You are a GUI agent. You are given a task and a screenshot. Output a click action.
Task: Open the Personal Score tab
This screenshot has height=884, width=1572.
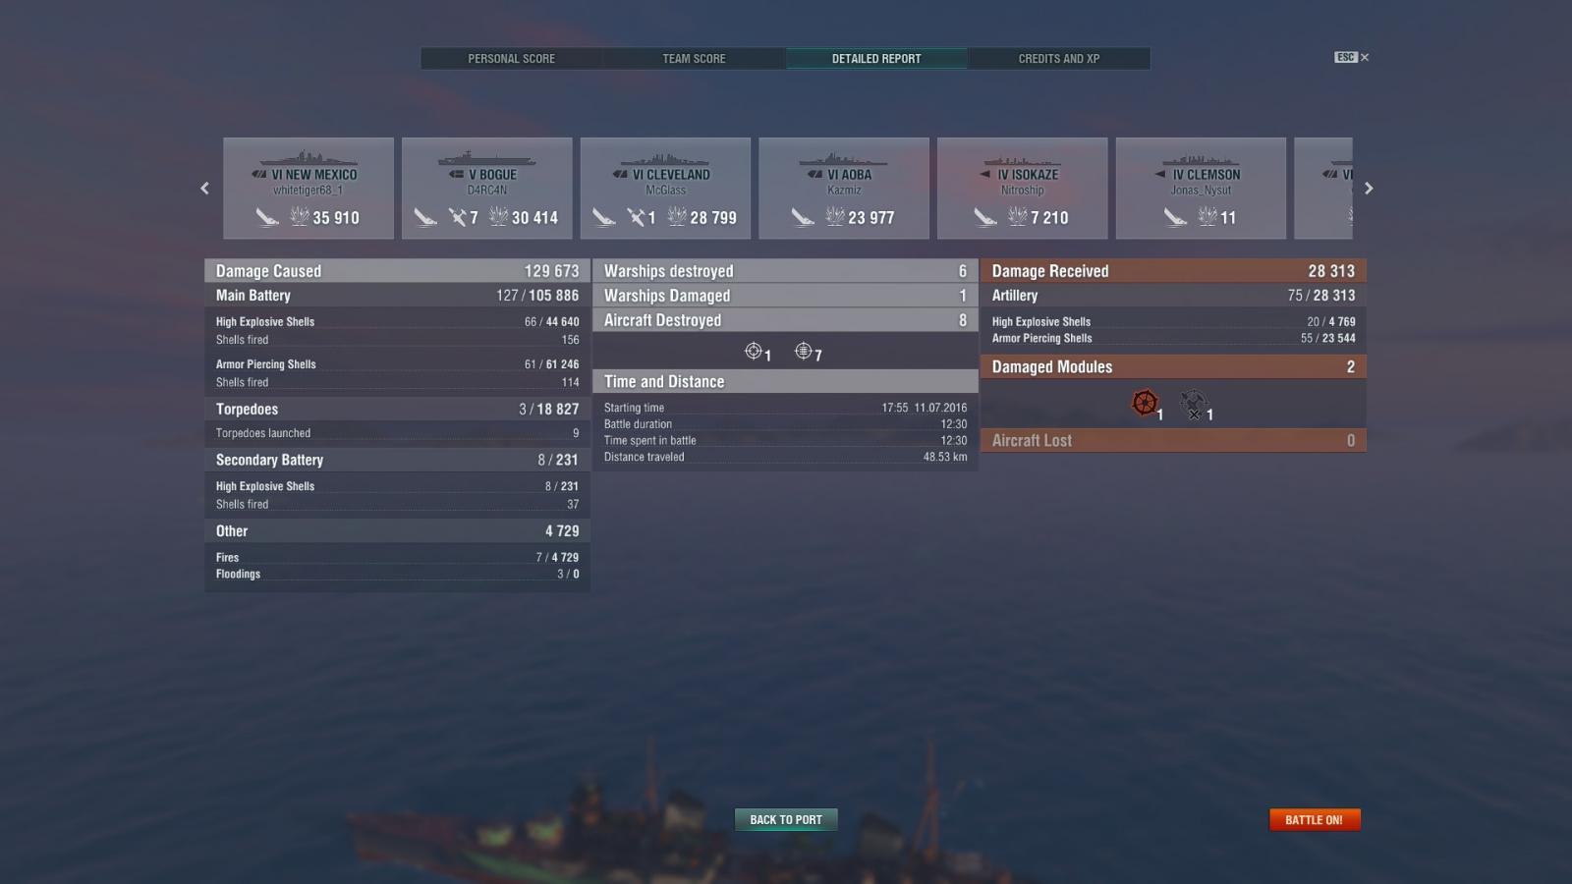point(511,59)
